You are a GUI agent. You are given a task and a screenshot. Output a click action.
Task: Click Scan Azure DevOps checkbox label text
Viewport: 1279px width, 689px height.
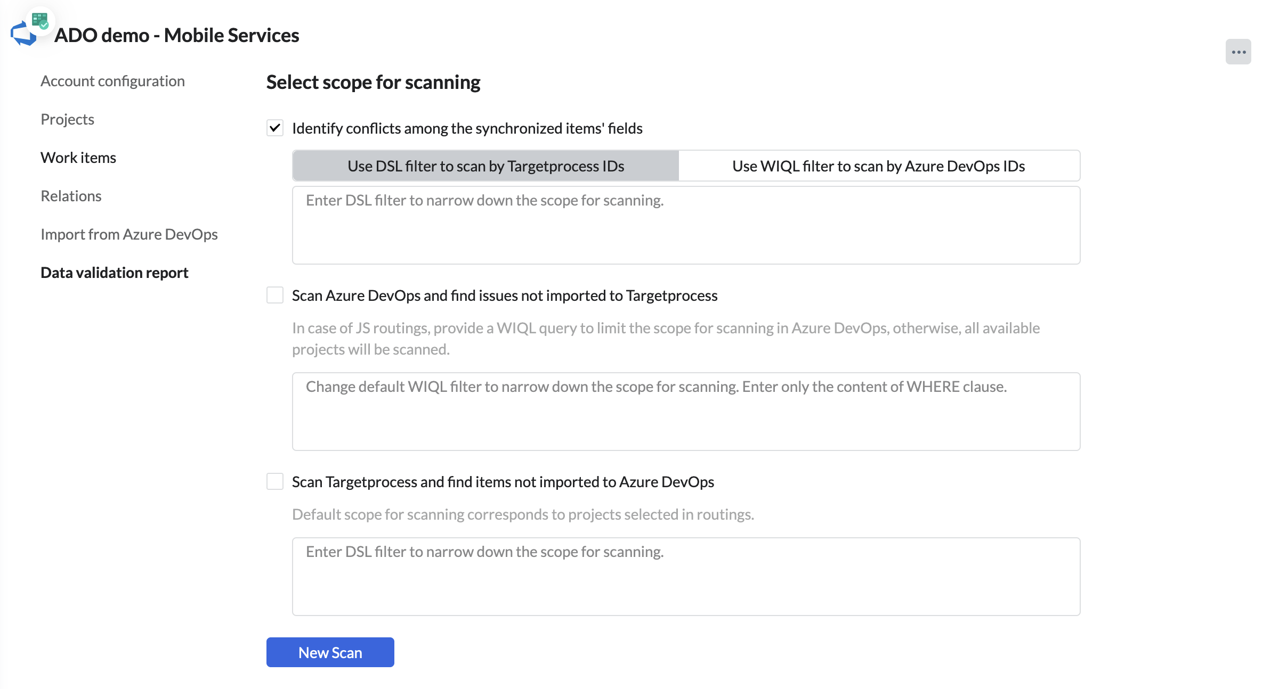504,296
